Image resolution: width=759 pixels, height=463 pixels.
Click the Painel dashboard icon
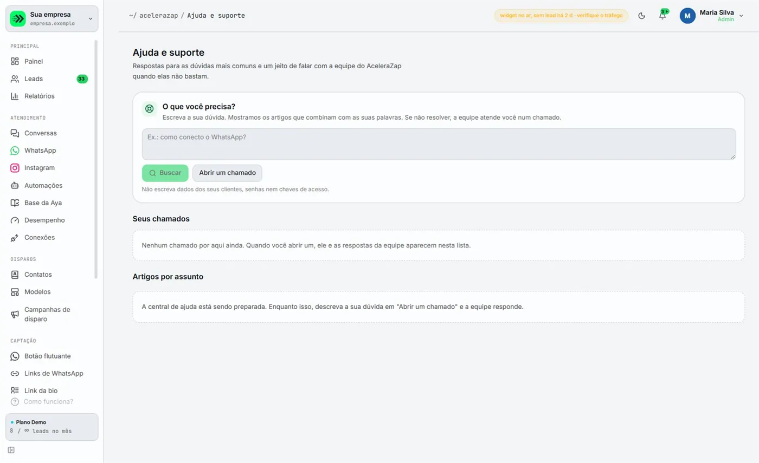click(x=15, y=62)
